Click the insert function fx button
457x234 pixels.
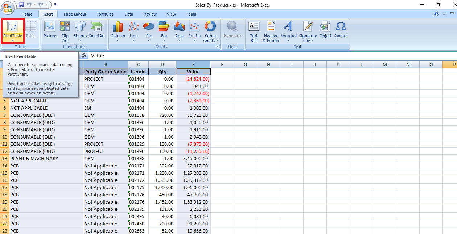click(84, 55)
